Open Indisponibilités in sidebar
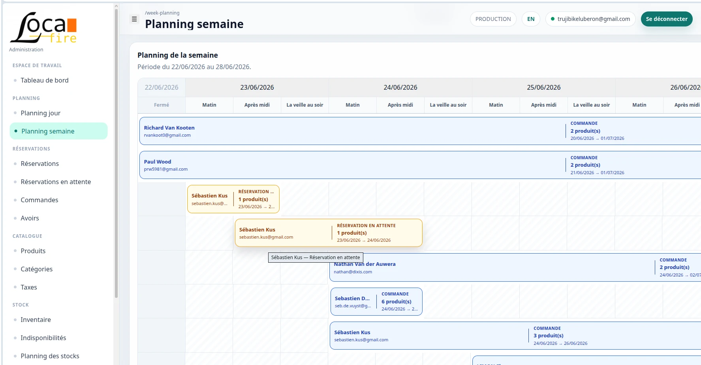The height and width of the screenshot is (365, 701). (58, 338)
